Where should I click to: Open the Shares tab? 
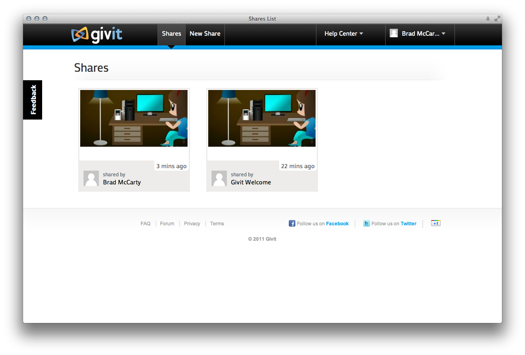pyautogui.click(x=171, y=34)
